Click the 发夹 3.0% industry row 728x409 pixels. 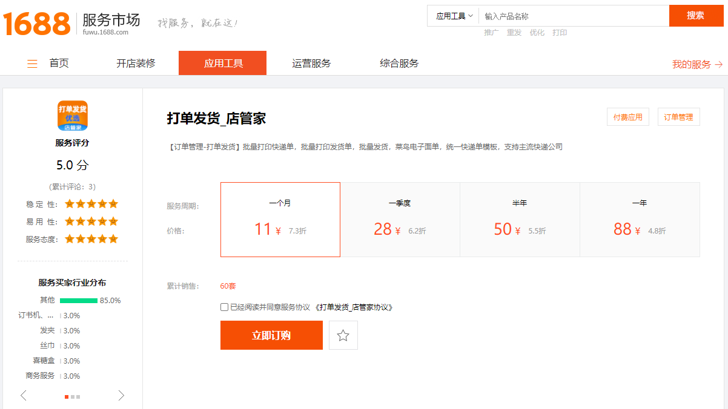[60, 330]
